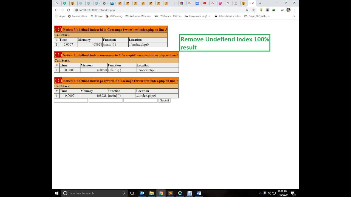
Task: Open the CSS Forum bookmark
Action: pos(168,16)
